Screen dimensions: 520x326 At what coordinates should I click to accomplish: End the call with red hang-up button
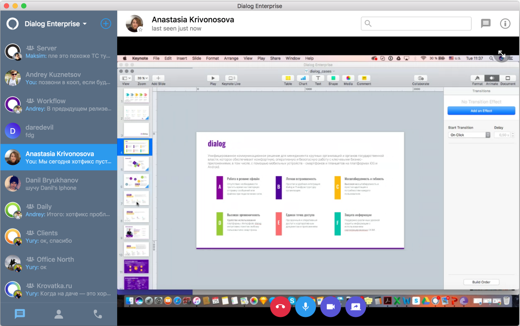coord(280,306)
